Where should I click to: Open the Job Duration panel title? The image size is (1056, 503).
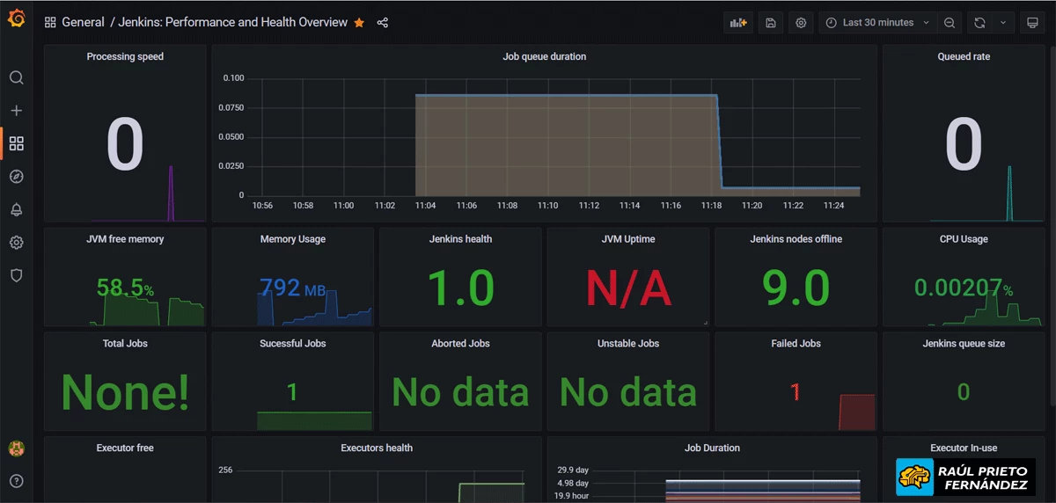pyautogui.click(x=712, y=448)
